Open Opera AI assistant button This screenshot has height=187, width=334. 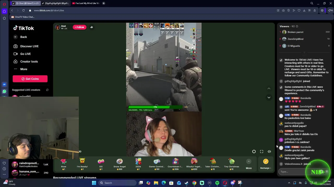pyautogui.click(x=330, y=10)
